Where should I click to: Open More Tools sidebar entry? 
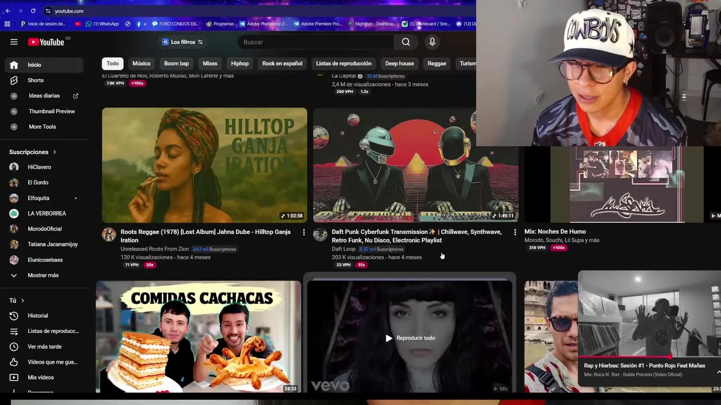tap(44, 127)
